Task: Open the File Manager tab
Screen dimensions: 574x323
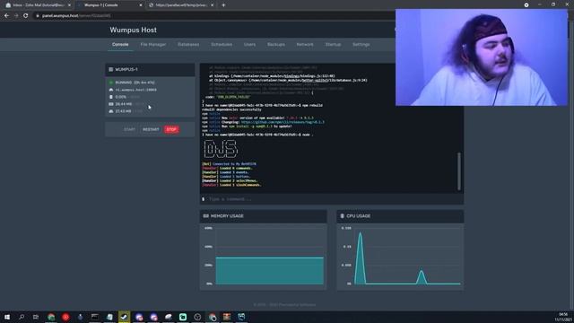Action: coord(153,44)
